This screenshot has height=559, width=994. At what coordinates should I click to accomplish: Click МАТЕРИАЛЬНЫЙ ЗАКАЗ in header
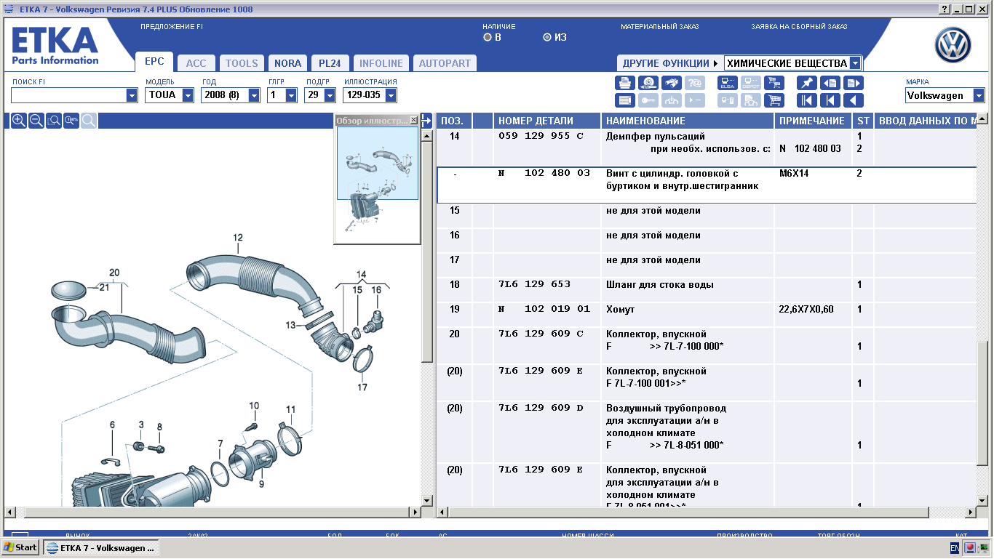[659, 27]
